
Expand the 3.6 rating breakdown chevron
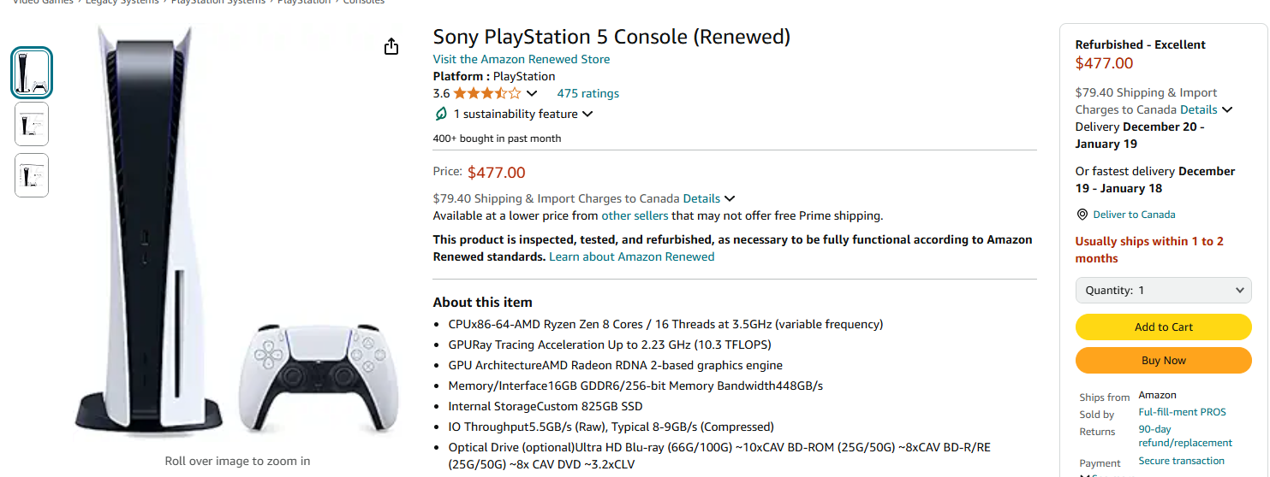(x=532, y=93)
